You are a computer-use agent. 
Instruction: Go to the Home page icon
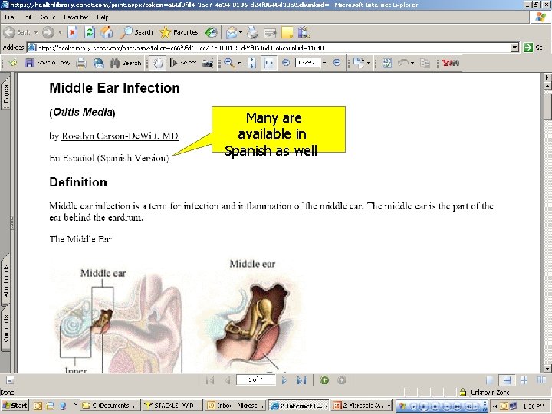[x=107, y=32]
